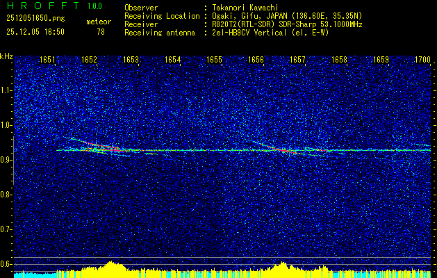
Task: Click the R820T2(RTL-SDR) SDR-Sharp 53.1000MHz text
Action: coord(287,24)
